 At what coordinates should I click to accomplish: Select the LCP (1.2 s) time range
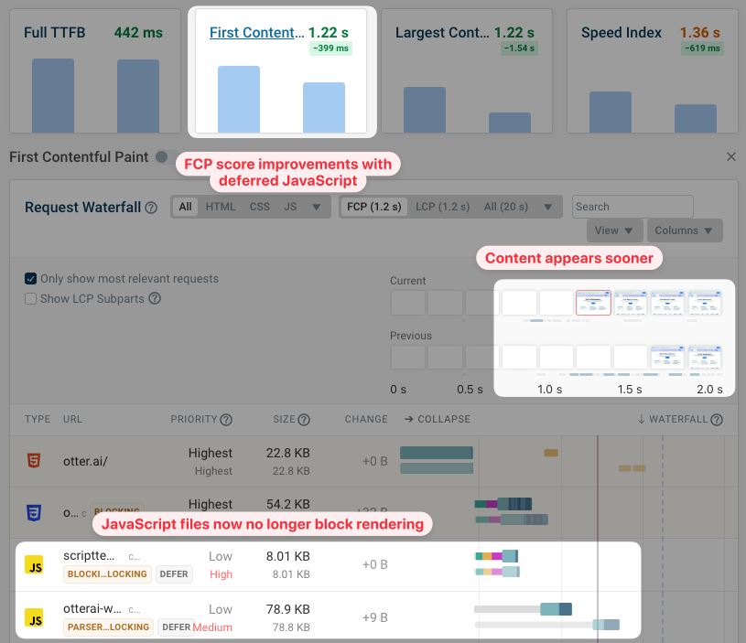442,207
